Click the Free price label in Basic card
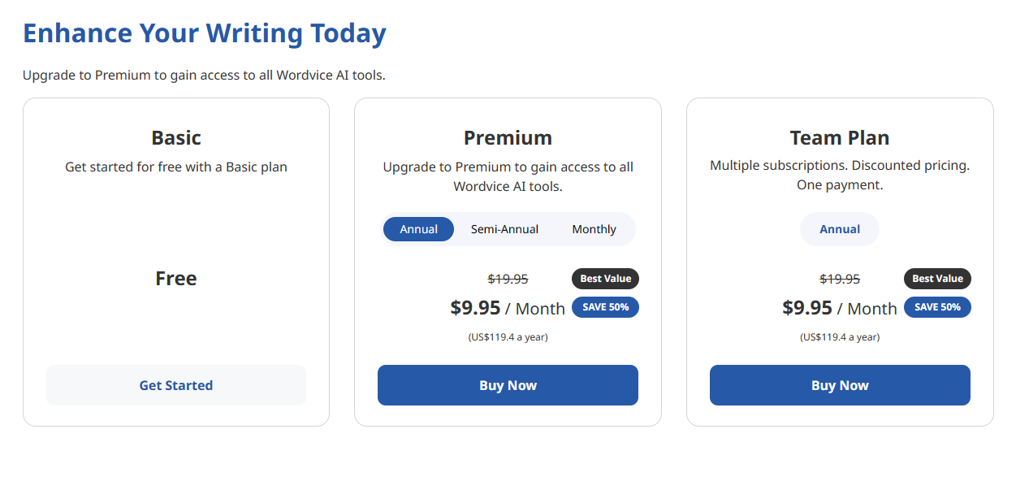The image size is (1016, 477). coord(176,279)
